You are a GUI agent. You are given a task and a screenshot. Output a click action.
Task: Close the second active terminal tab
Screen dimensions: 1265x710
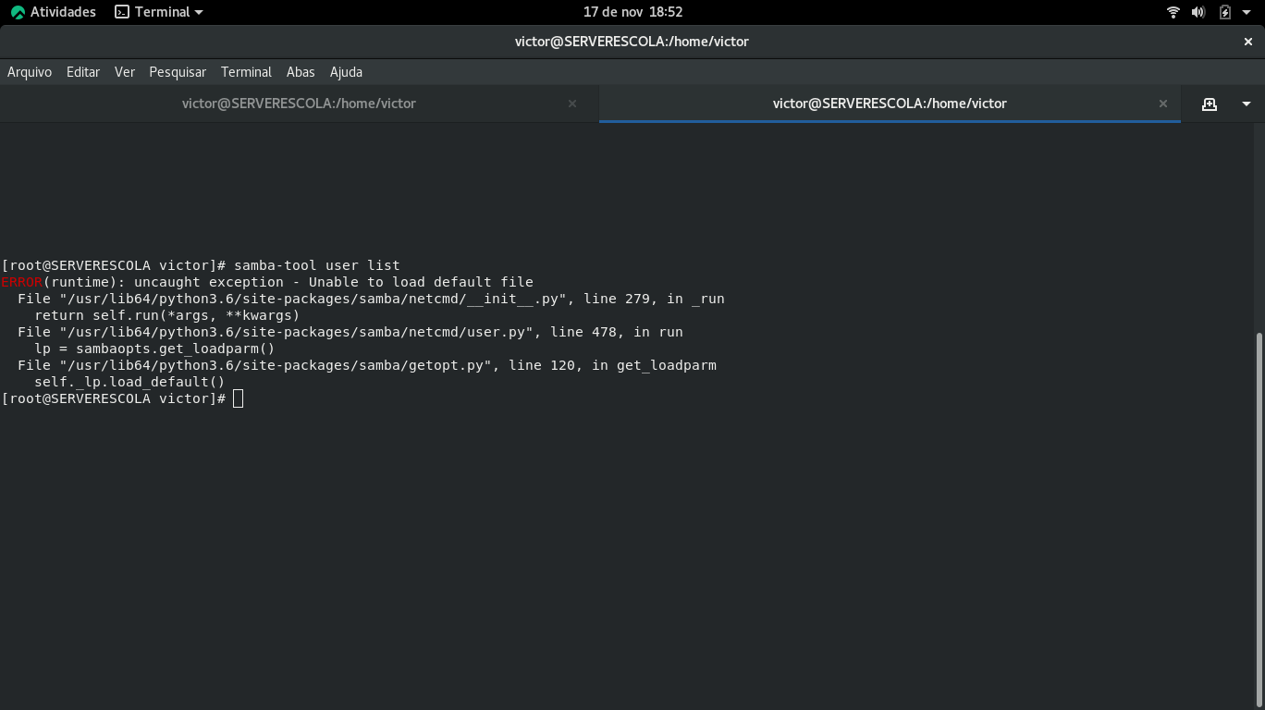(1163, 104)
